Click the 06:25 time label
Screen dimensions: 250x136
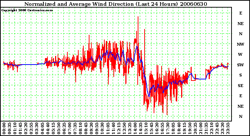pyautogui.click(x=64, y=128)
